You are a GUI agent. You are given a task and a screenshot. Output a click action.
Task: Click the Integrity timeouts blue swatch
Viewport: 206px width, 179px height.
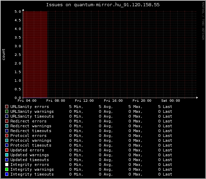7,174
